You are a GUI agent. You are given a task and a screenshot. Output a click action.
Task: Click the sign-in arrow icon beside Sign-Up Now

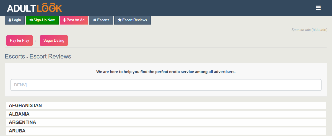click(31, 20)
